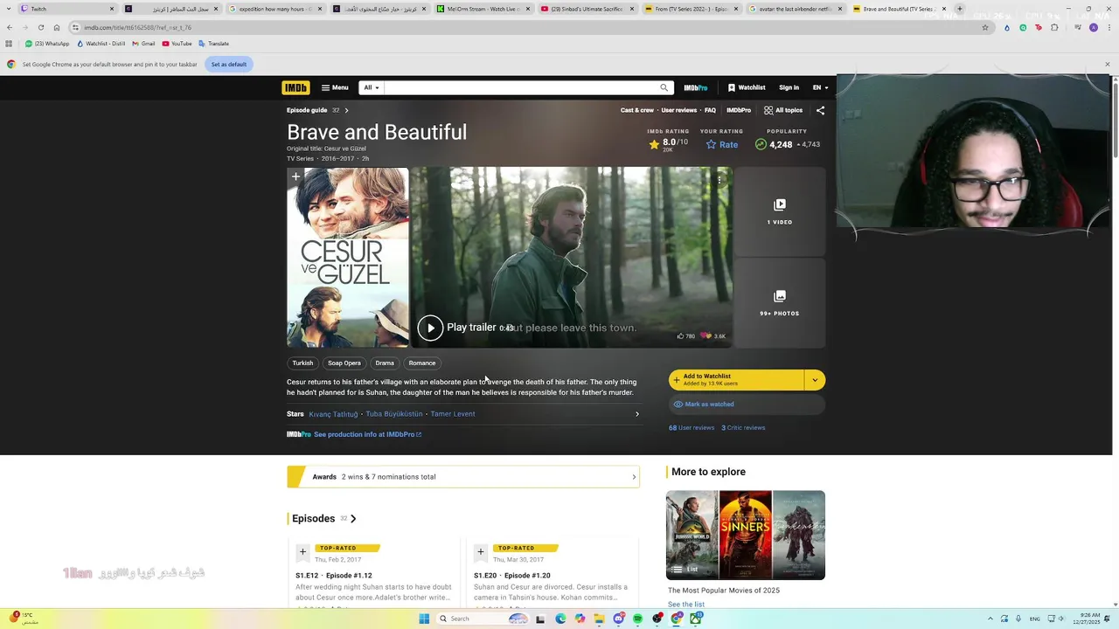Expand the Stars row chevron

point(636,414)
